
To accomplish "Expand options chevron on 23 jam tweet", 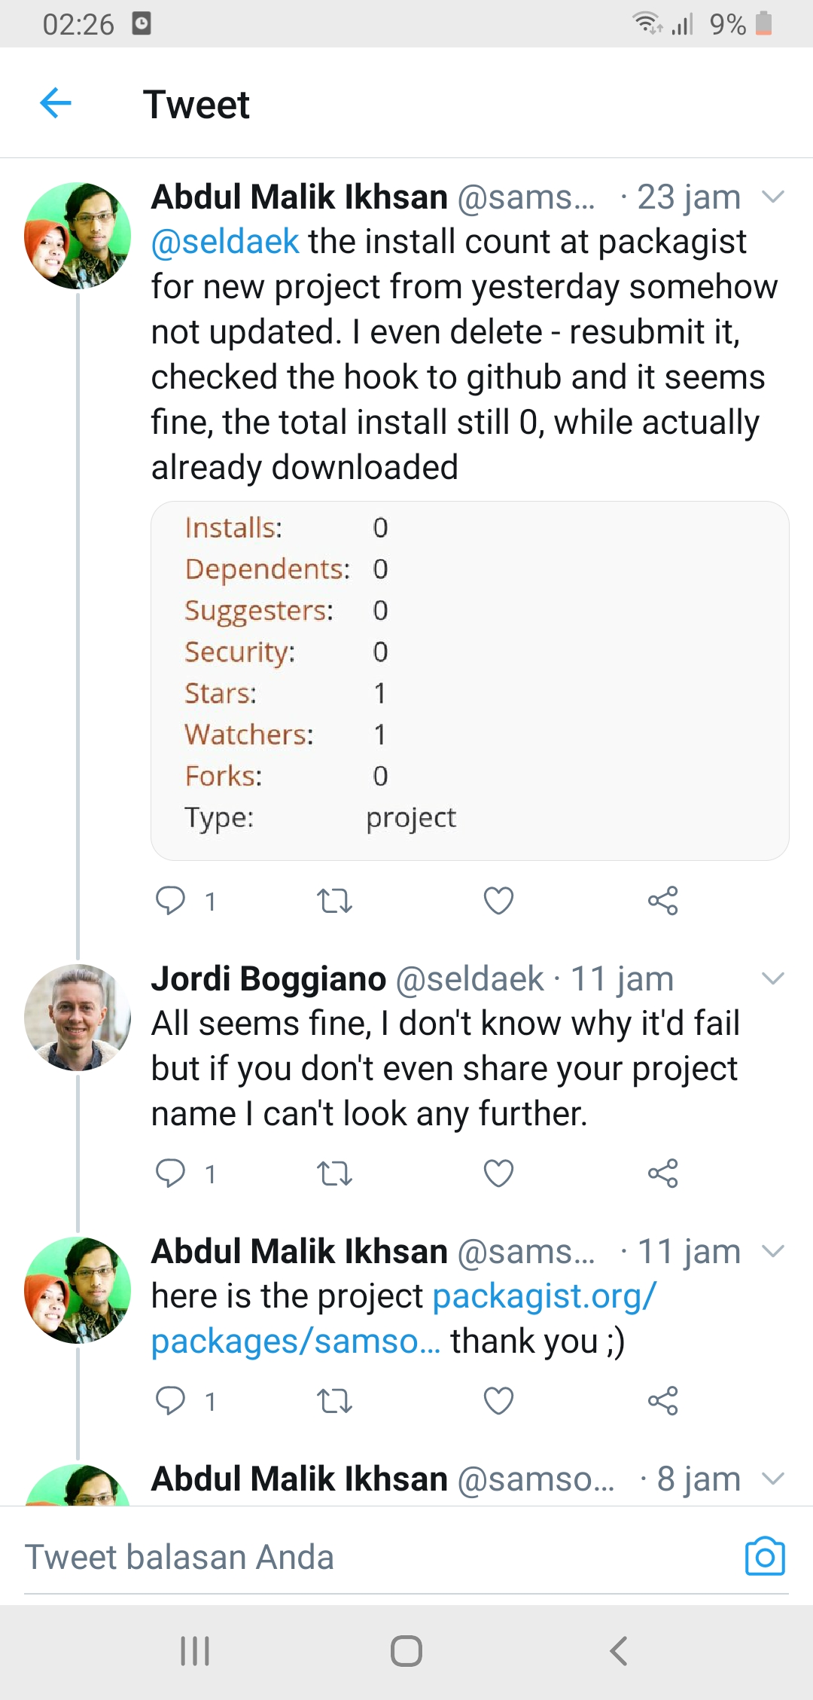I will [773, 197].
